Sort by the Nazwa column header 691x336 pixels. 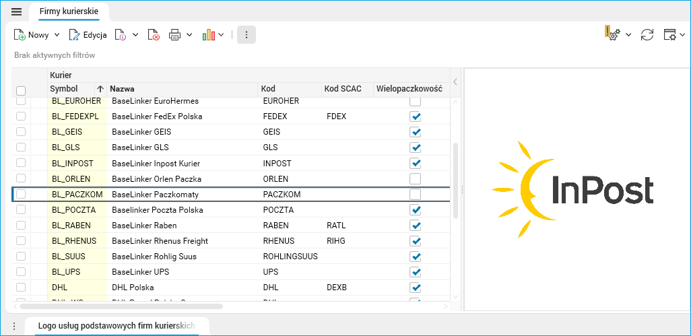[x=122, y=89]
